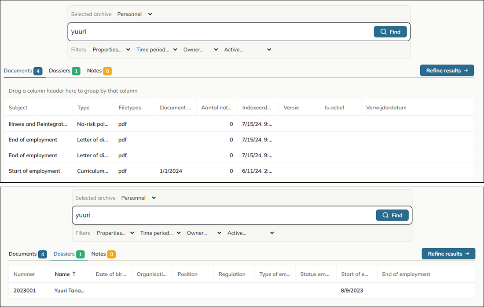The width and height of the screenshot is (484, 307).
Task: Click lower Refine results arrow button
Action: point(448,254)
